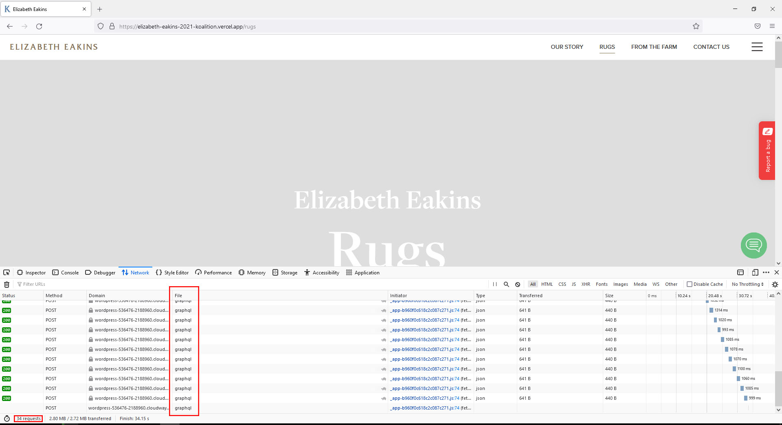Open the CONTACT US link
Image resolution: width=782 pixels, height=425 pixels.
coord(711,47)
